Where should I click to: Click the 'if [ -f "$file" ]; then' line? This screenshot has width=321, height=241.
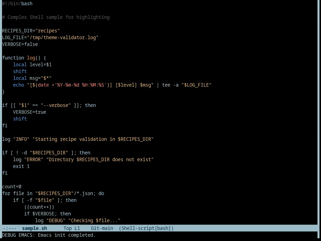pos(45,200)
